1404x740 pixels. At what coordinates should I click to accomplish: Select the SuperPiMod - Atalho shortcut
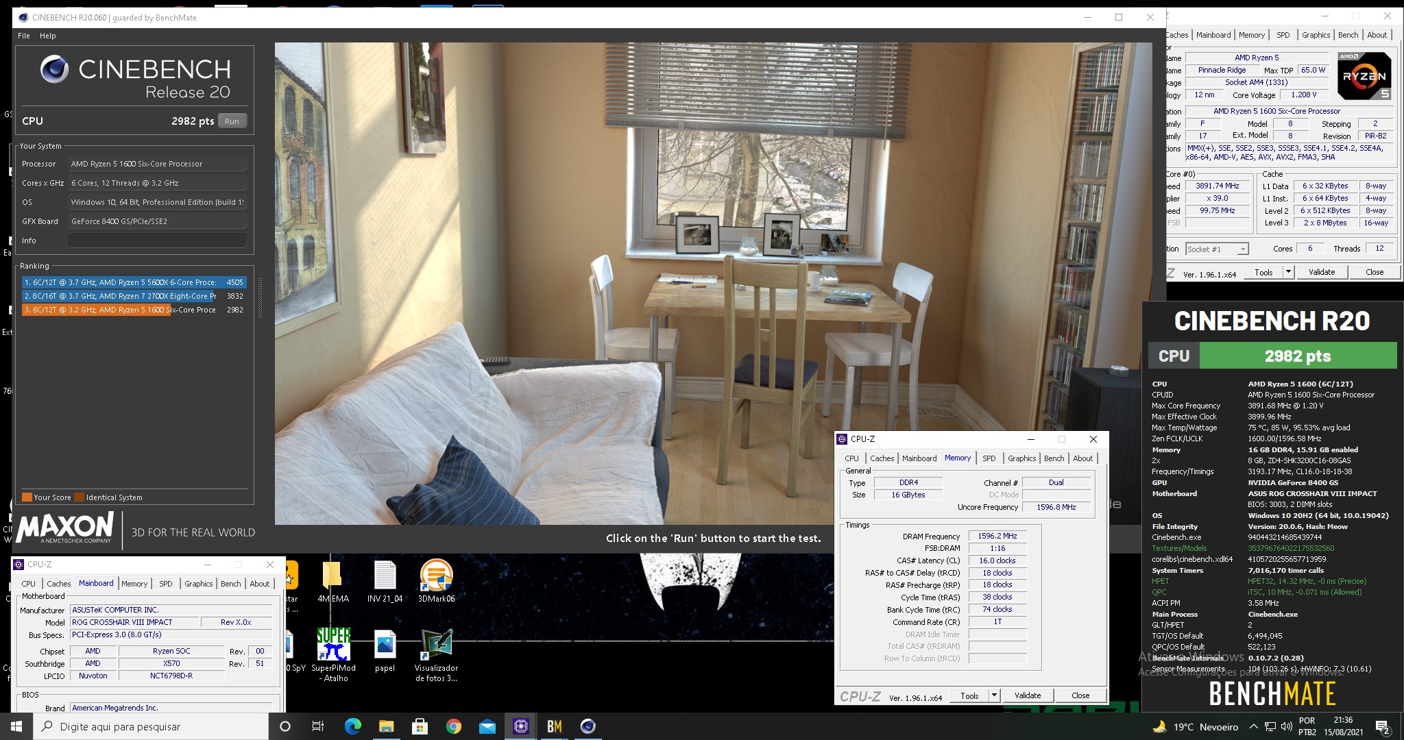[x=333, y=654]
